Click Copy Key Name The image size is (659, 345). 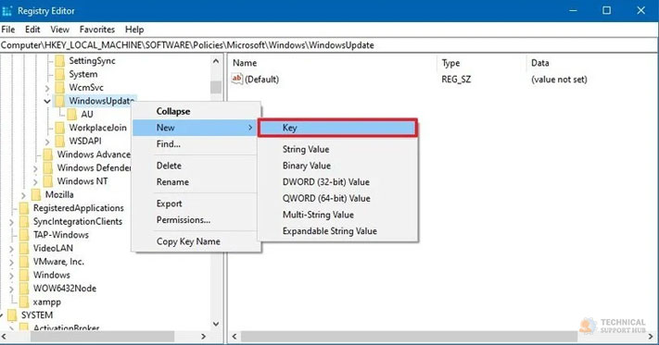click(x=196, y=241)
